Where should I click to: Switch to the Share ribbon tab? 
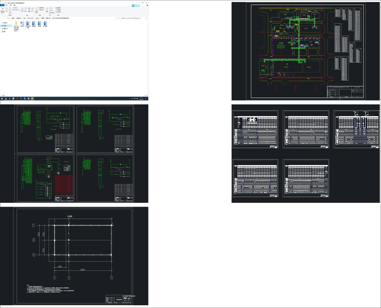[x=10, y=5]
